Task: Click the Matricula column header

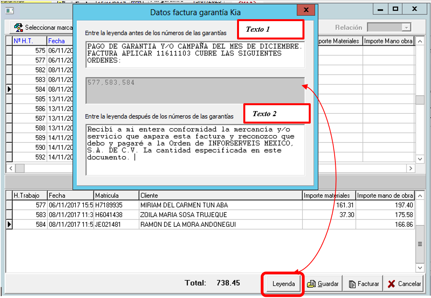Action: point(116,196)
